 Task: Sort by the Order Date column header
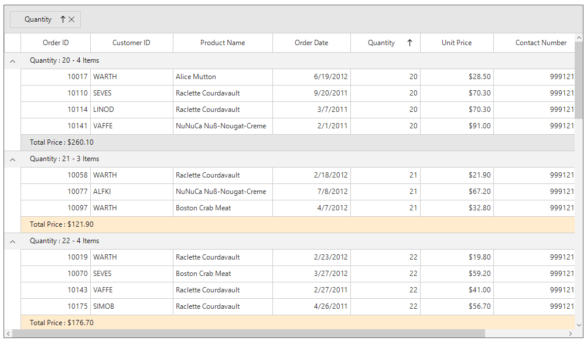[311, 43]
